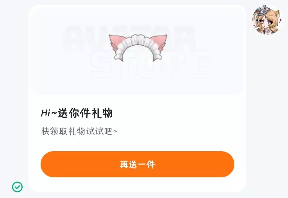Click the faint AVATAR watermark text
Image resolution: width=288 pixels, height=198 pixels.
pos(129,37)
